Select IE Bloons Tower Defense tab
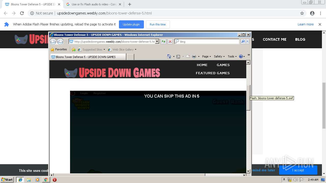 (x=88, y=57)
